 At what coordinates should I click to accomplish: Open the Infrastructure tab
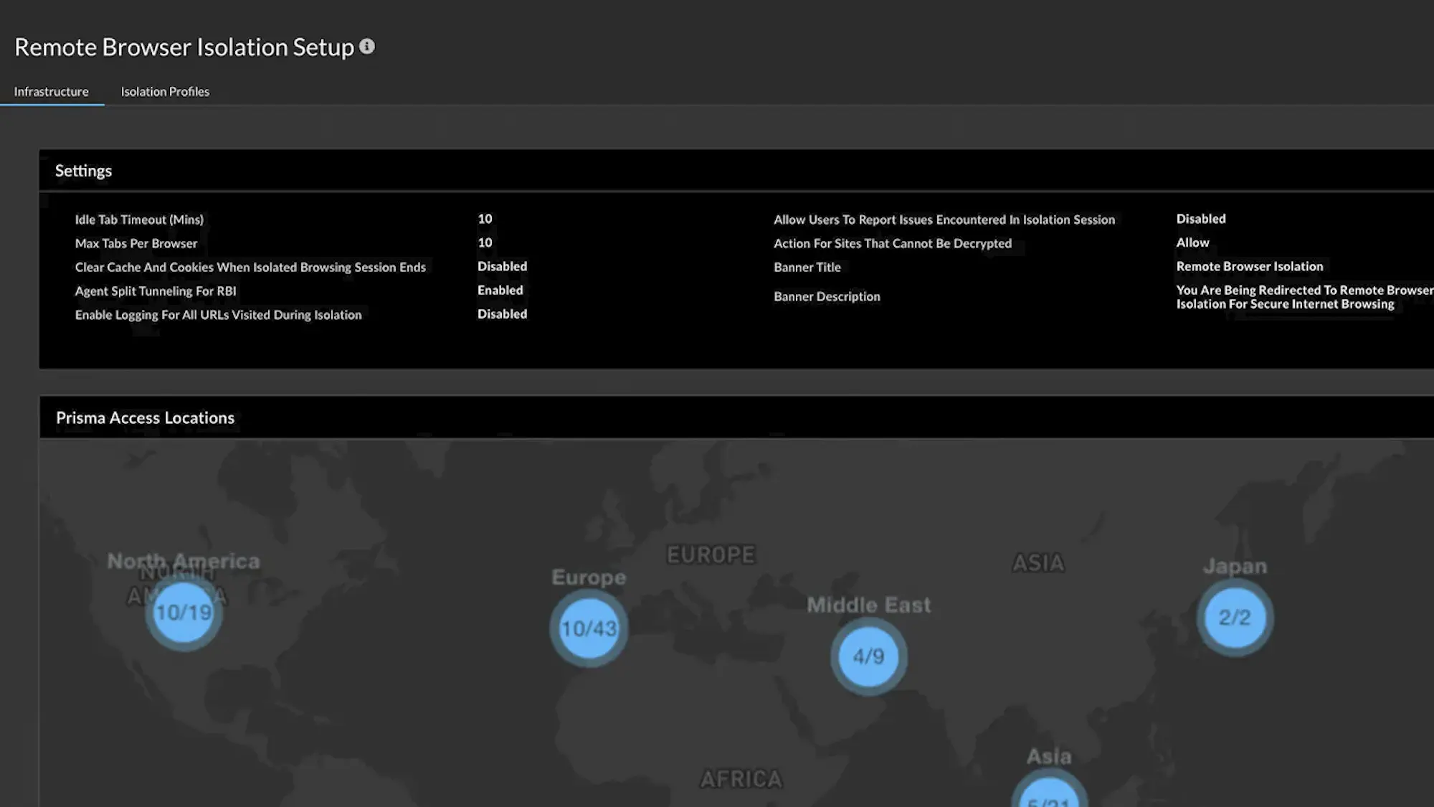[51, 92]
